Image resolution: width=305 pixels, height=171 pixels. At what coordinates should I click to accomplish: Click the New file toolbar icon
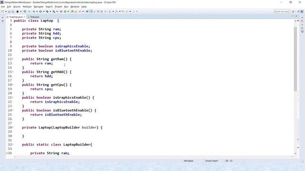[3, 11]
